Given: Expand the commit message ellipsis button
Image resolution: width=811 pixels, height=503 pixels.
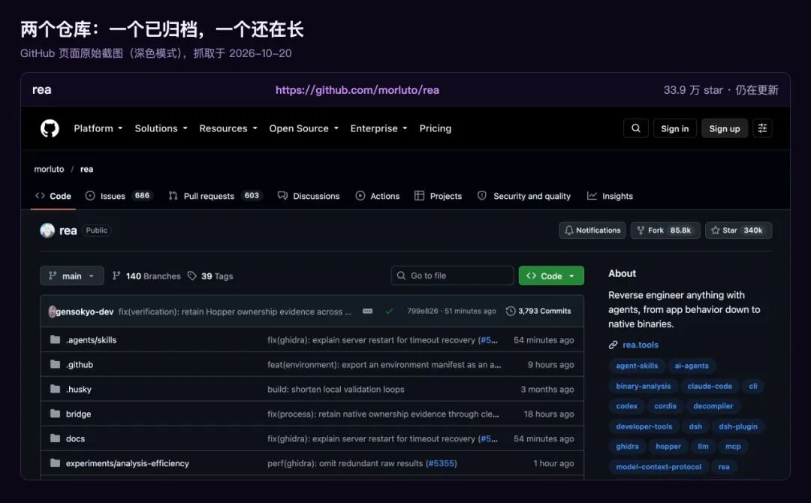Looking at the screenshot, I should 367,312.
